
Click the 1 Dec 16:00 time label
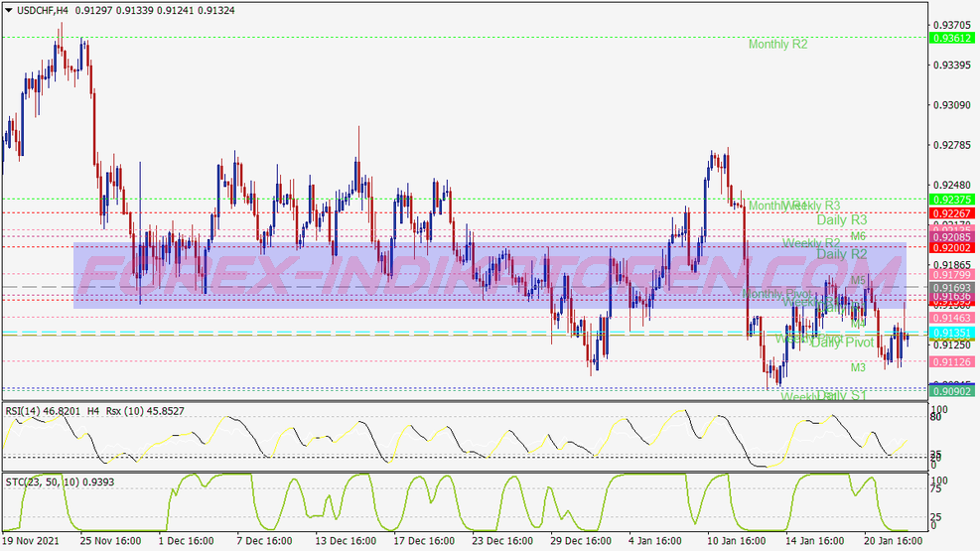pyautogui.click(x=187, y=541)
